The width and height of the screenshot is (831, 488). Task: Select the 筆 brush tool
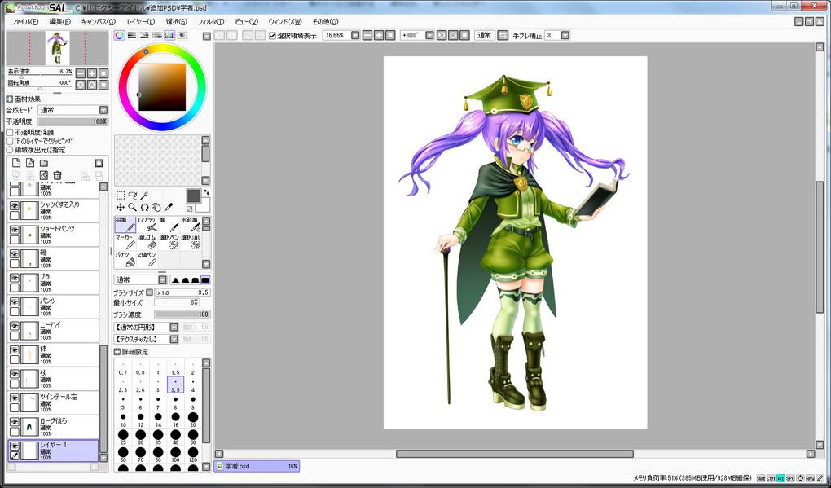169,225
